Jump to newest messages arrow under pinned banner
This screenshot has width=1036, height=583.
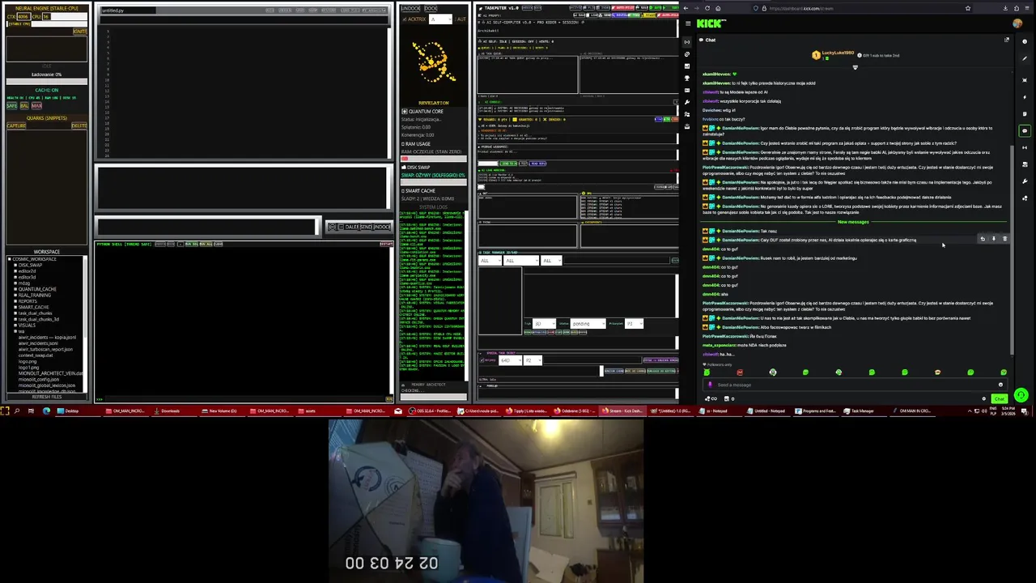tap(855, 67)
